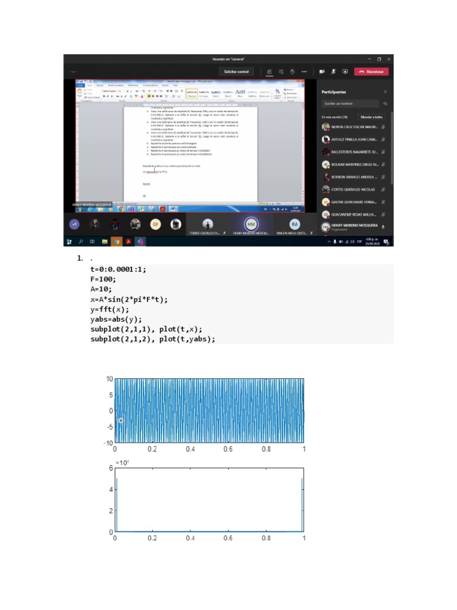457x610 pixels.
Task: Open more actions ellipsis menu
Action: click(x=304, y=71)
